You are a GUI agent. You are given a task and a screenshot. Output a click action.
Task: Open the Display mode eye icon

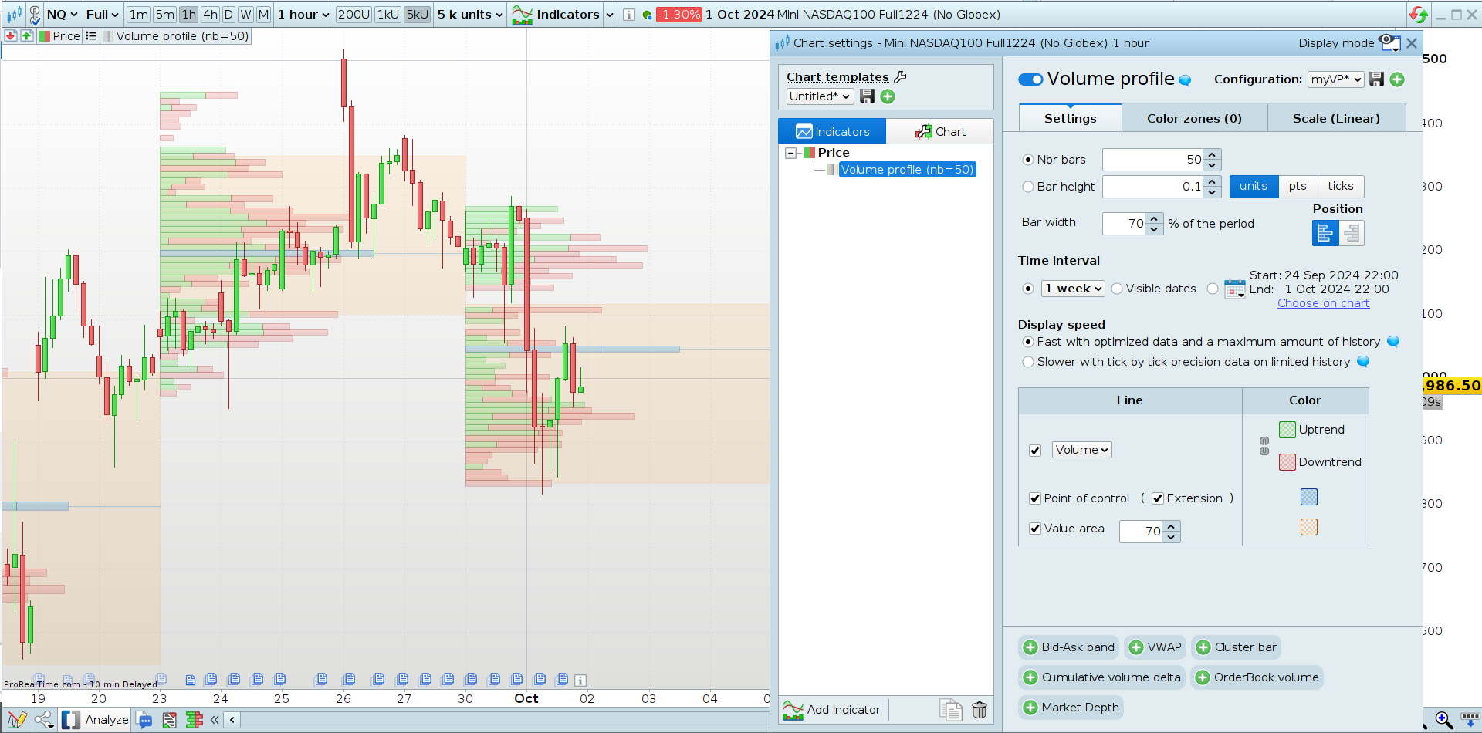[x=1389, y=42]
